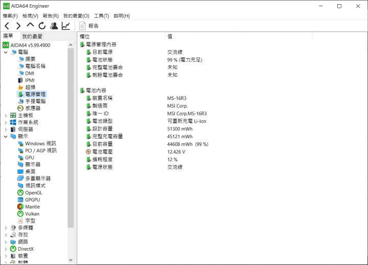Open 多重顯示器 tree item
Image resolution: width=368 pixels, height=265 pixels.
coord(38,179)
